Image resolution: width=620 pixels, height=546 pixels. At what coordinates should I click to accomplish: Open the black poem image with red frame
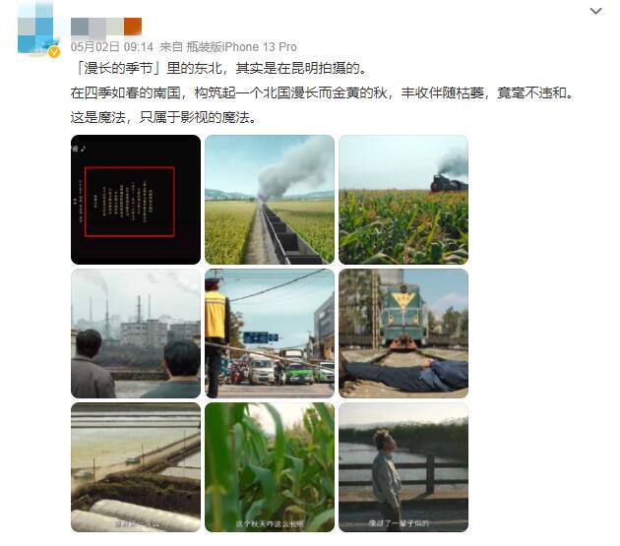pos(136,200)
